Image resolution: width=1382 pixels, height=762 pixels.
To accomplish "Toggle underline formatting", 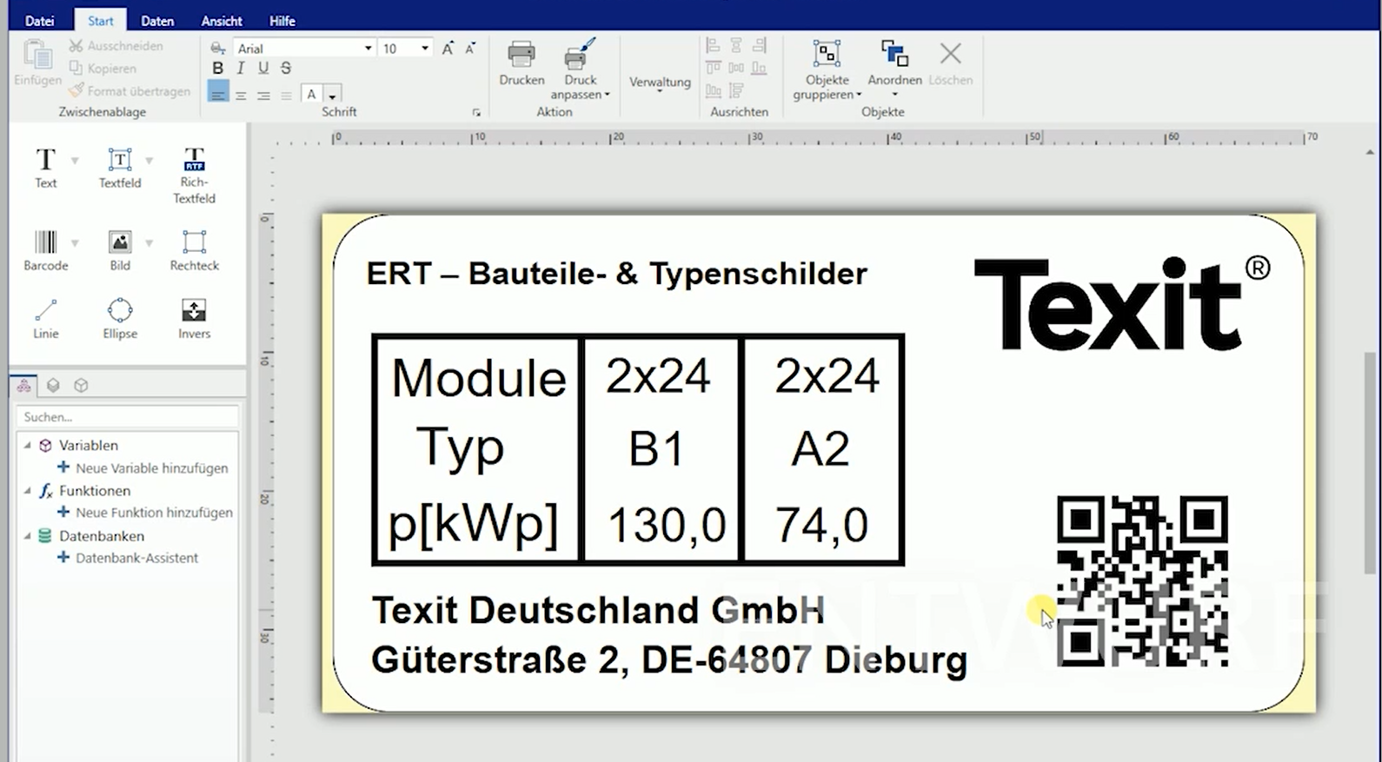I will (263, 68).
